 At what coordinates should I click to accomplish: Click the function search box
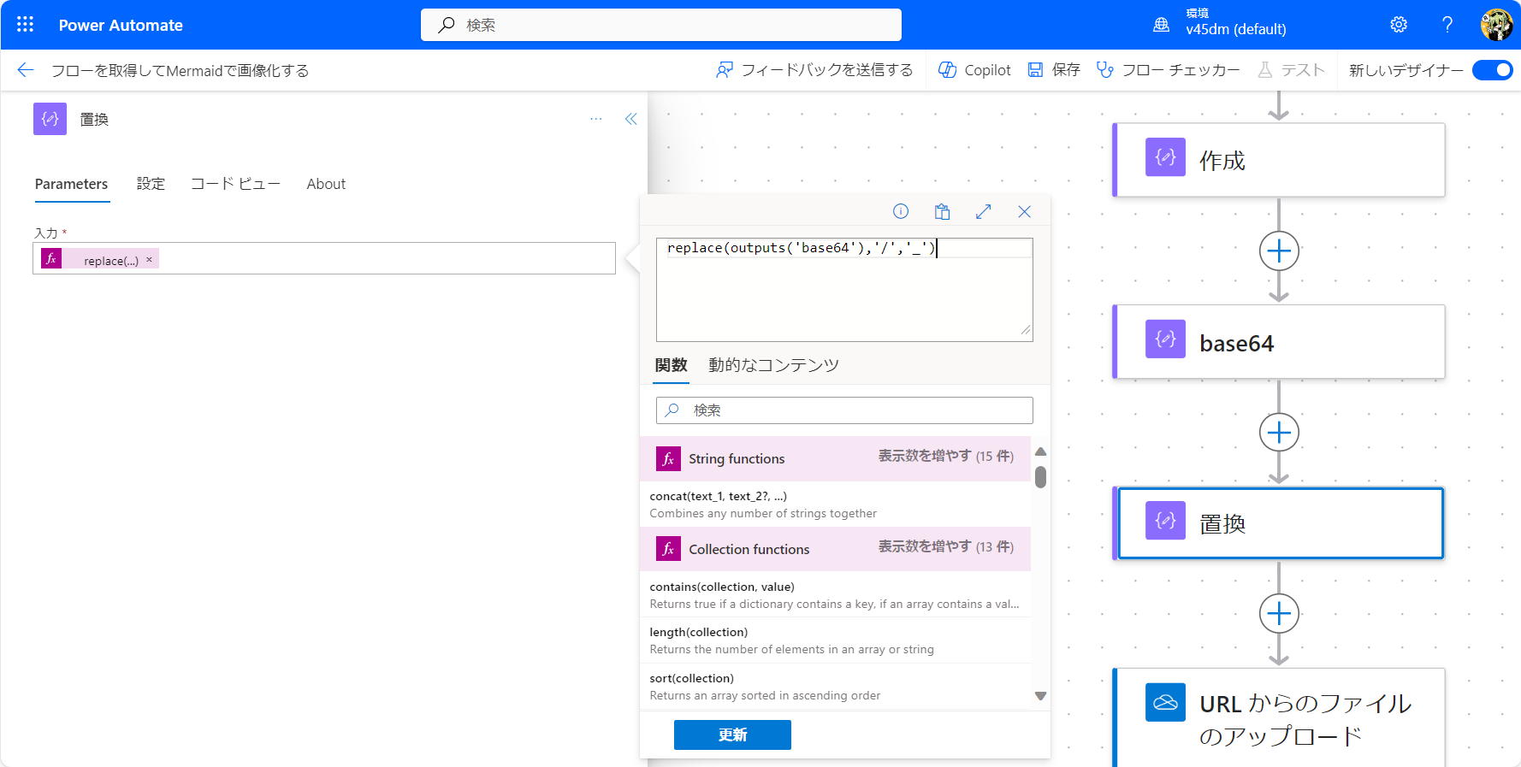844,410
